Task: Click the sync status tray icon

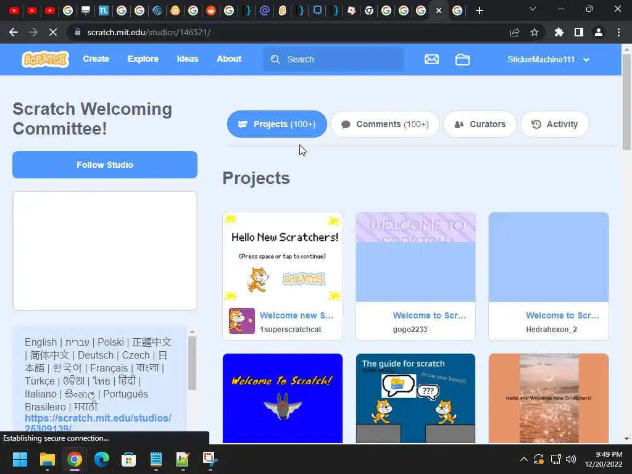Action: click(539, 459)
